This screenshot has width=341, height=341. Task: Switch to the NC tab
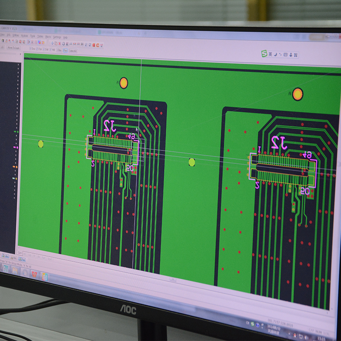(x=25, y=254)
